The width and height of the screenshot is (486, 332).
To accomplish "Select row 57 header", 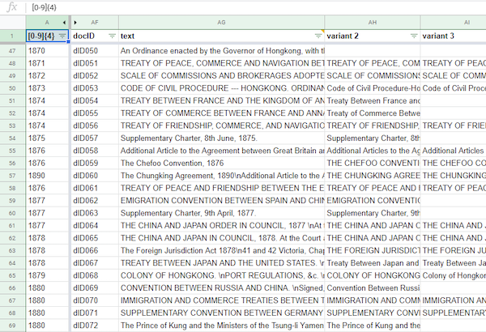I will pyautogui.click(x=12, y=176).
